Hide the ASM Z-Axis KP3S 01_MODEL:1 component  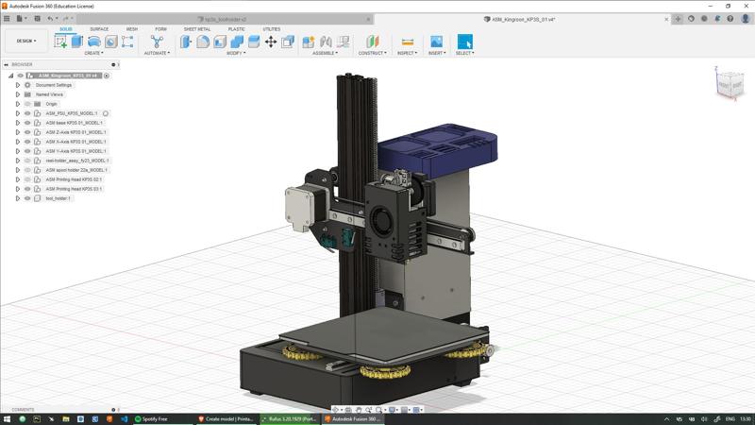coord(27,132)
